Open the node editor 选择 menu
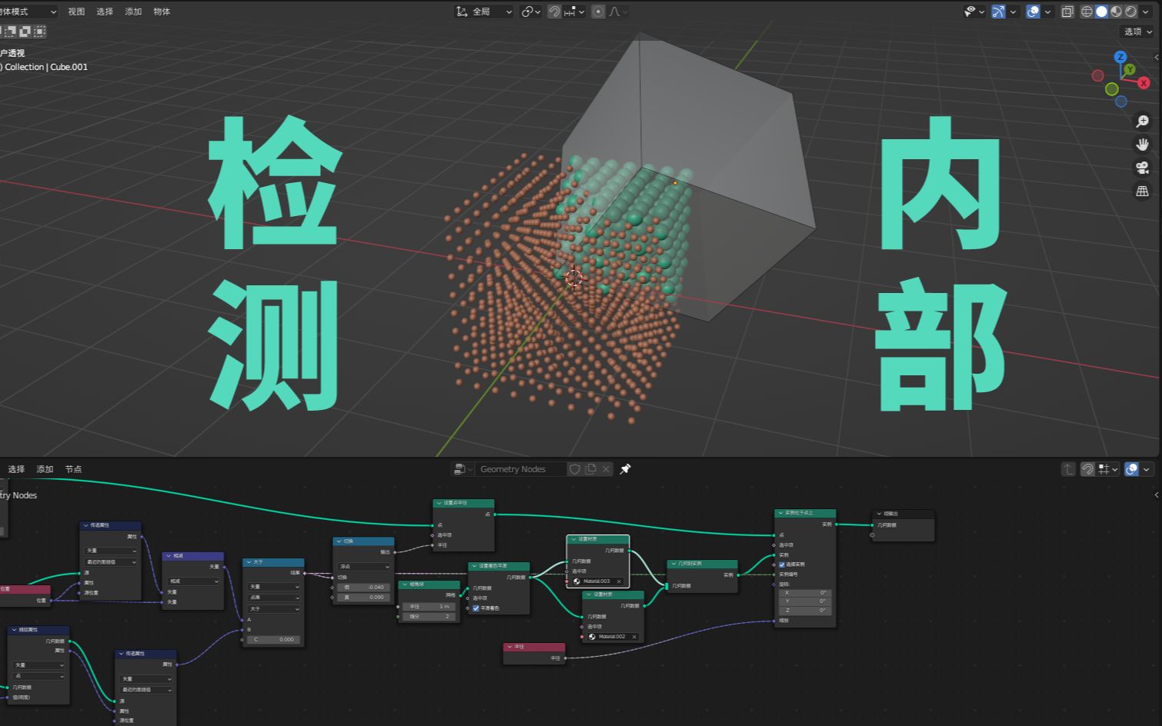Image resolution: width=1162 pixels, height=726 pixels. pyautogui.click(x=16, y=469)
